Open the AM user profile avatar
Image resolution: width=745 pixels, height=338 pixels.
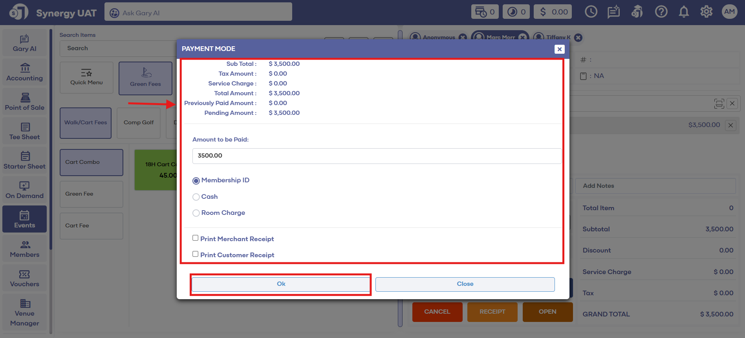(729, 12)
